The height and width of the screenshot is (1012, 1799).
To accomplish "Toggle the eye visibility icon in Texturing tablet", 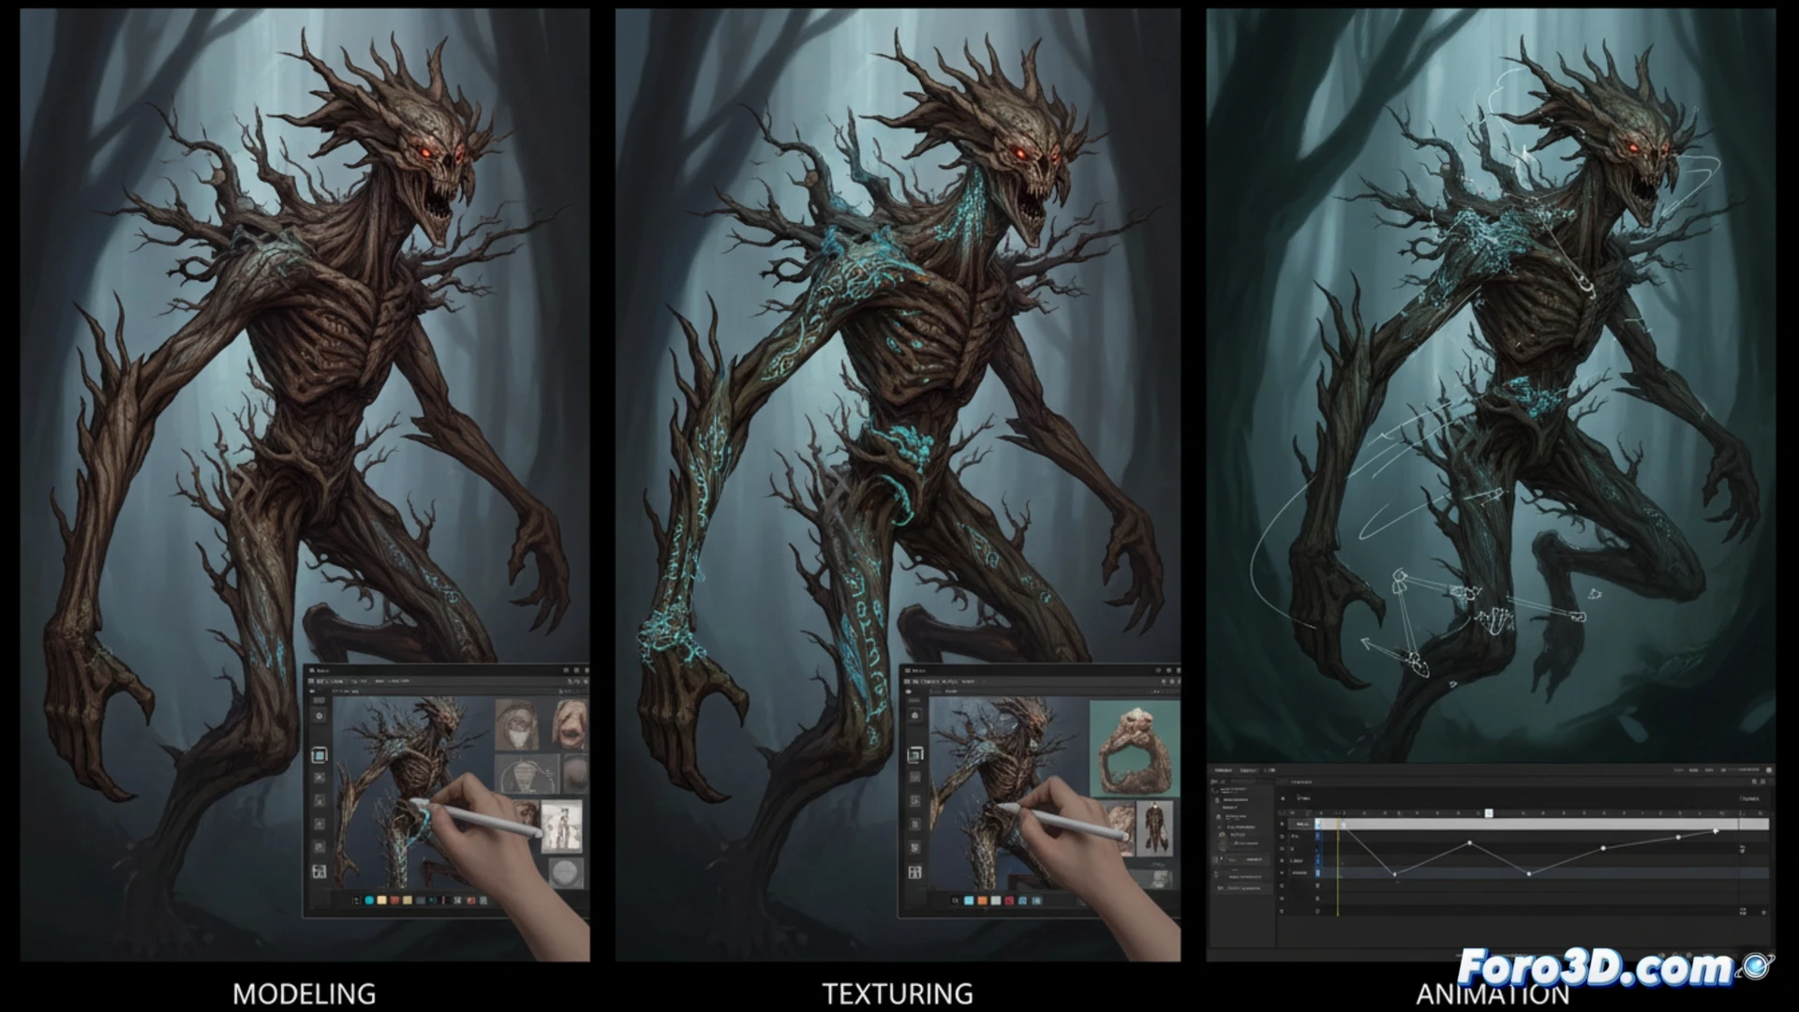I will (x=908, y=692).
